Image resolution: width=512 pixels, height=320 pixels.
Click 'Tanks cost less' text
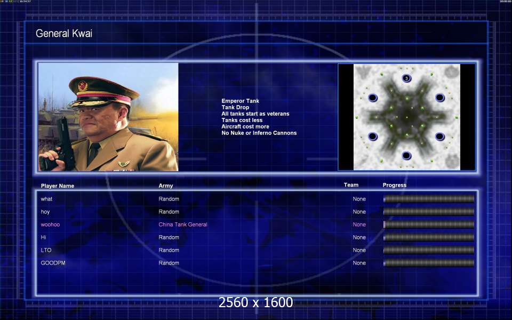coord(242,120)
